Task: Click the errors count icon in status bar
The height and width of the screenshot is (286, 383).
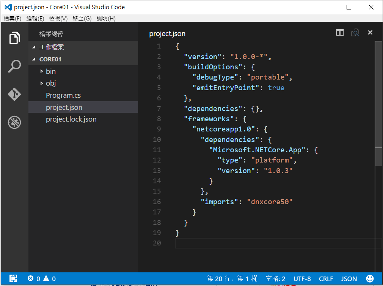Action: click(x=31, y=278)
